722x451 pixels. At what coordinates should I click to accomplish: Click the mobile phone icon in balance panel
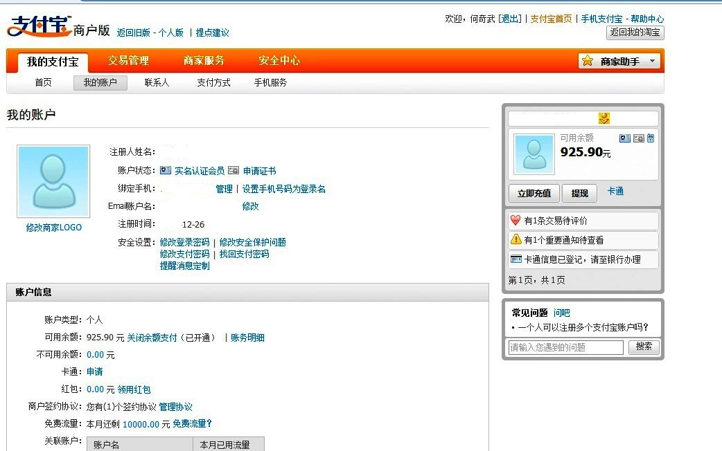[651, 138]
